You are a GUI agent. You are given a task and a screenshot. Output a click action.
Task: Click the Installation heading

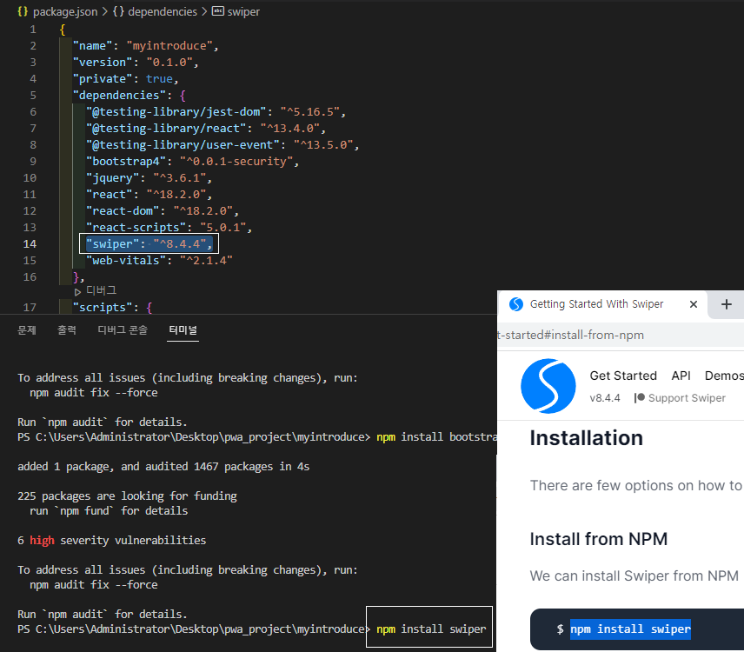pyautogui.click(x=587, y=438)
